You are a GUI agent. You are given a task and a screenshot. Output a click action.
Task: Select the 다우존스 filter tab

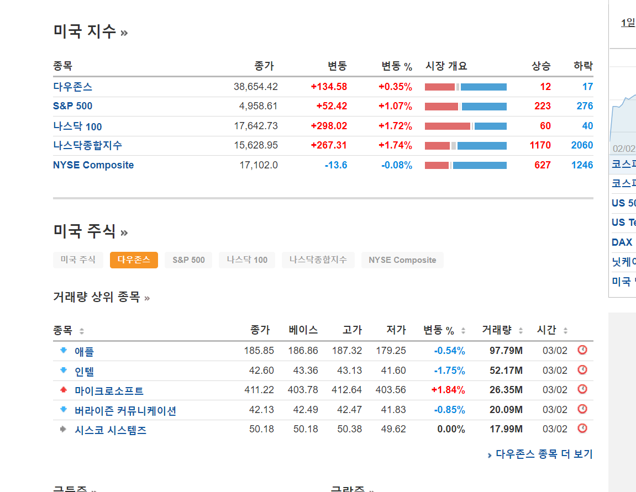click(134, 260)
